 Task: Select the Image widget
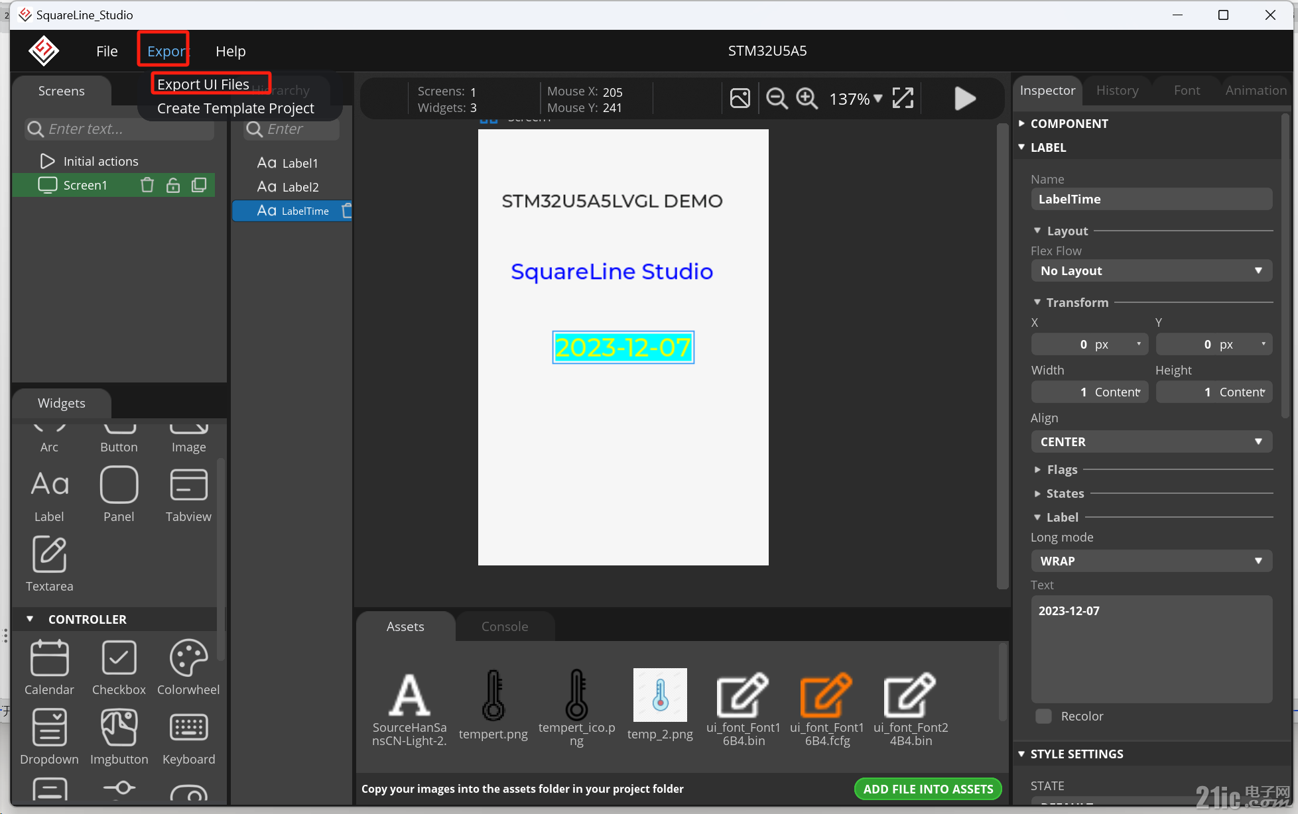point(188,438)
